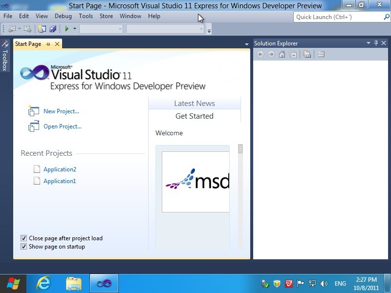Click the Open Project... link
Screen dimensions: 391x293
pyautogui.click(x=63, y=126)
